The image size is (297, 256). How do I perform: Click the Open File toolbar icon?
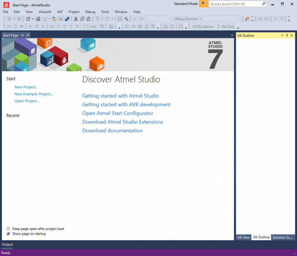click(54, 19)
